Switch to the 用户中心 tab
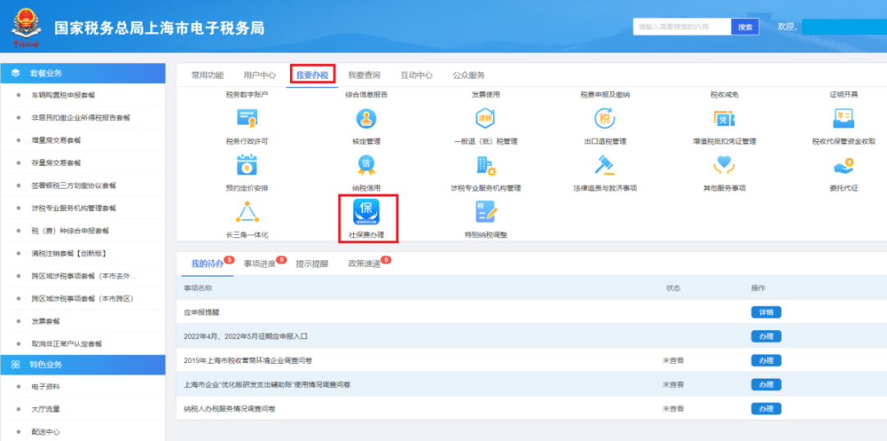Image resolution: width=887 pixels, height=441 pixels. point(260,75)
